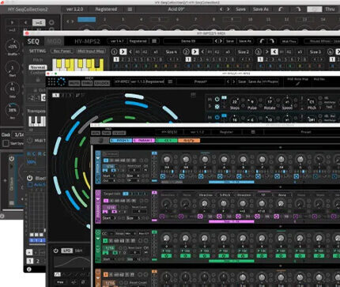
Task: Click the grid icon above HY-RPE2 ring list
Action: pyautogui.click(x=193, y=95)
